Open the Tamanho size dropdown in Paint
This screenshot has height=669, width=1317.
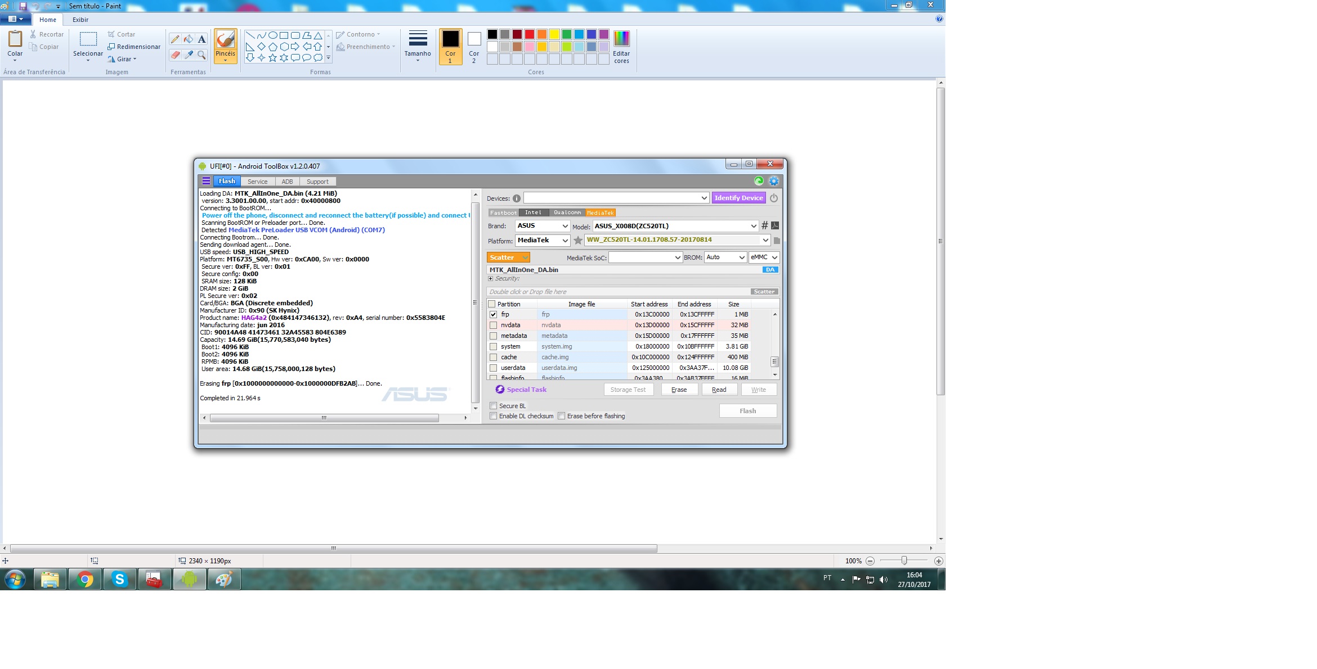point(418,46)
